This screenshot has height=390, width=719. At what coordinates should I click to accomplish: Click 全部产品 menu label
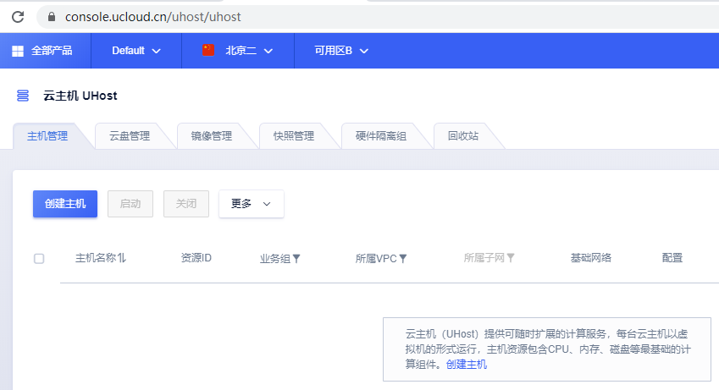click(x=52, y=51)
